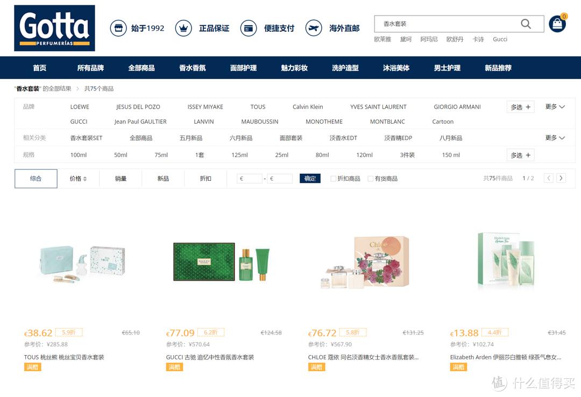Expand more brands with 更多

(x=555, y=107)
